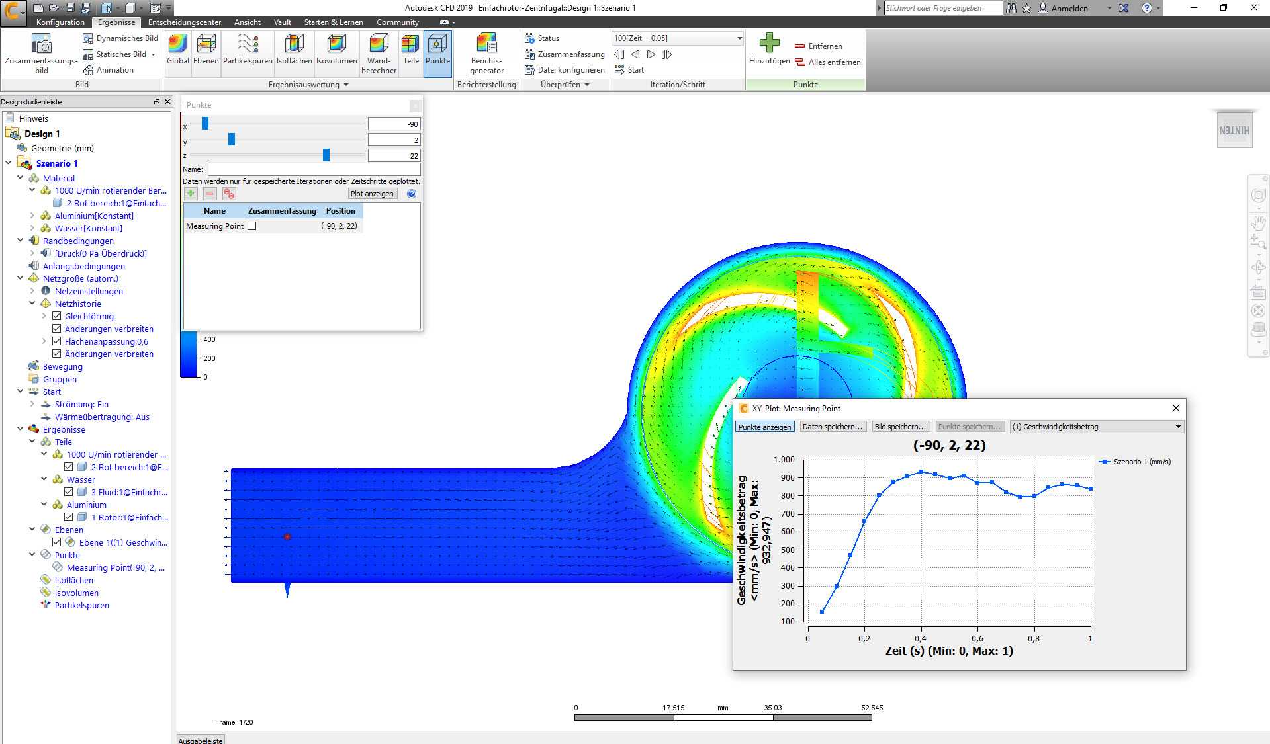Switch to the Konfiguration tab

pyautogui.click(x=60, y=22)
